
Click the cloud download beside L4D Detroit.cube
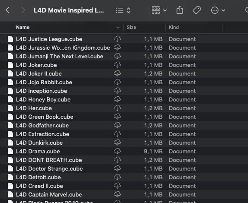coord(117,177)
